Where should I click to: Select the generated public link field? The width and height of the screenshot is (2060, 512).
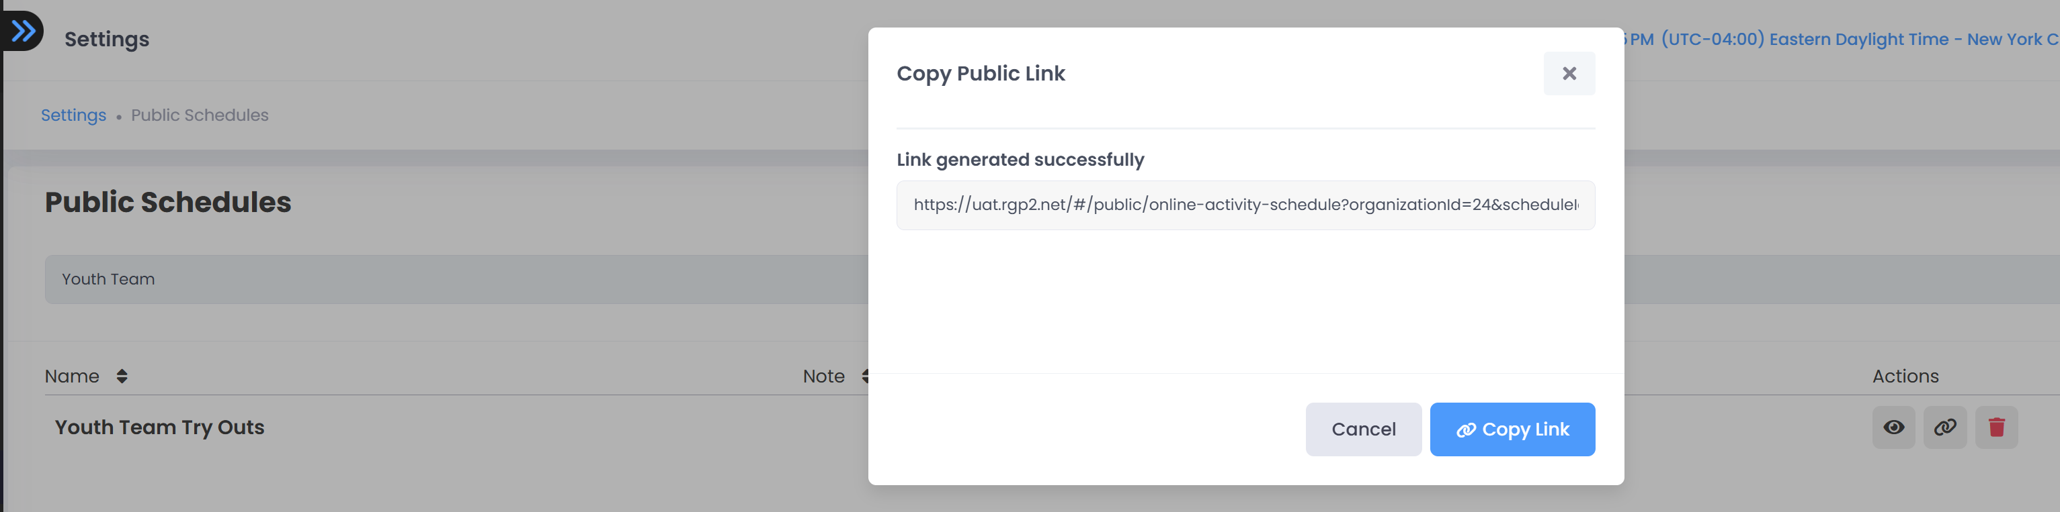pyautogui.click(x=1245, y=205)
